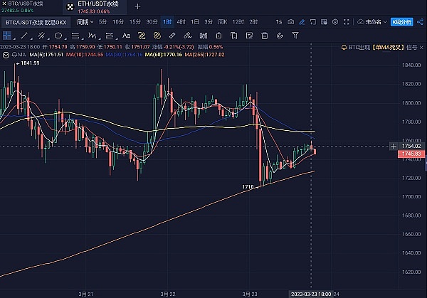Dismiss the BTC signal notification

point(421,48)
